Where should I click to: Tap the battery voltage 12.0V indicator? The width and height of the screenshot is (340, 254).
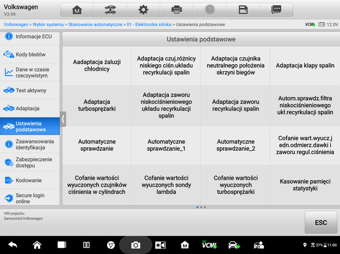tap(328, 25)
